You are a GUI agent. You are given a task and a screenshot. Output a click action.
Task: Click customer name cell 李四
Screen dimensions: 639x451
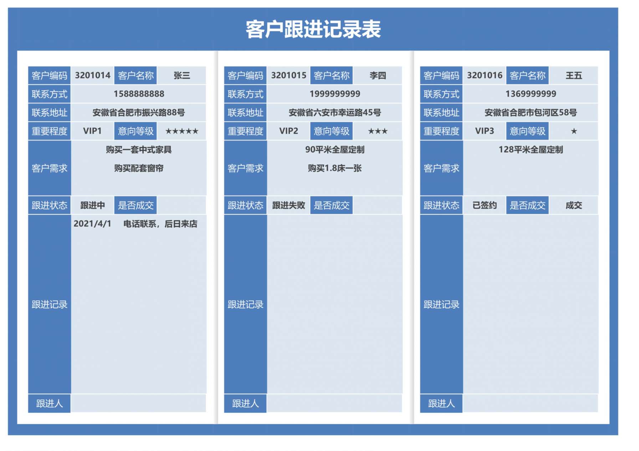(x=378, y=75)
